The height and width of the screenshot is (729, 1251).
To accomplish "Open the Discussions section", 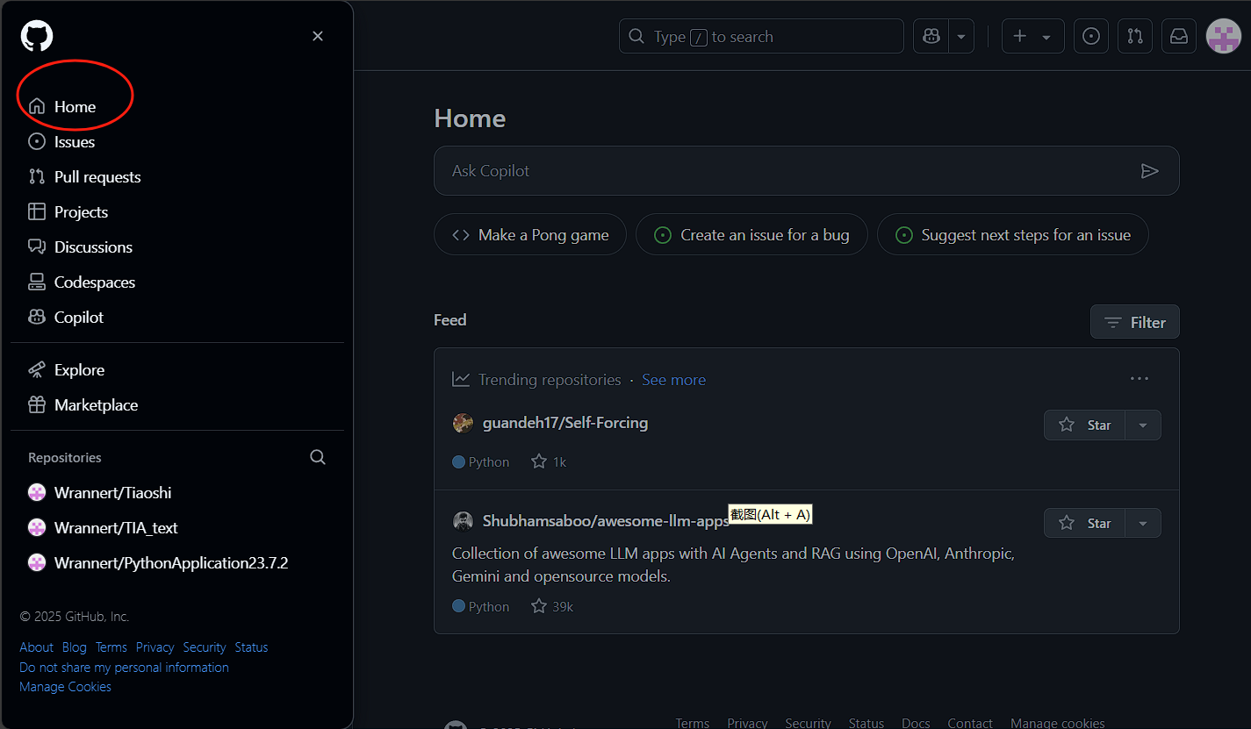I will 93,247.
